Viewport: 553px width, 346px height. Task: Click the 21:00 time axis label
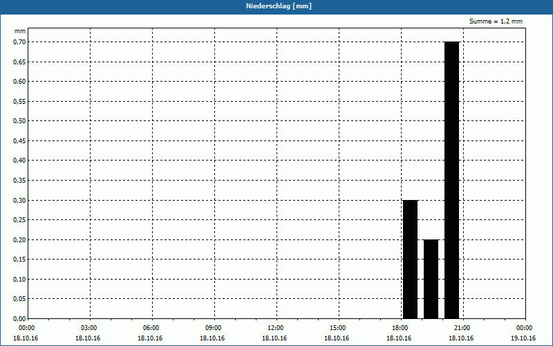pyautogui.click(x=462, y=328)
